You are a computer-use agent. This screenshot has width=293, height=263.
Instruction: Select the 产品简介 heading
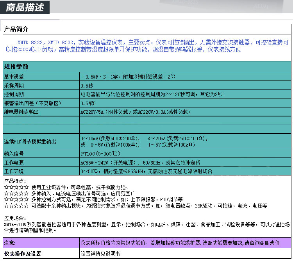(x=16, y=29)
